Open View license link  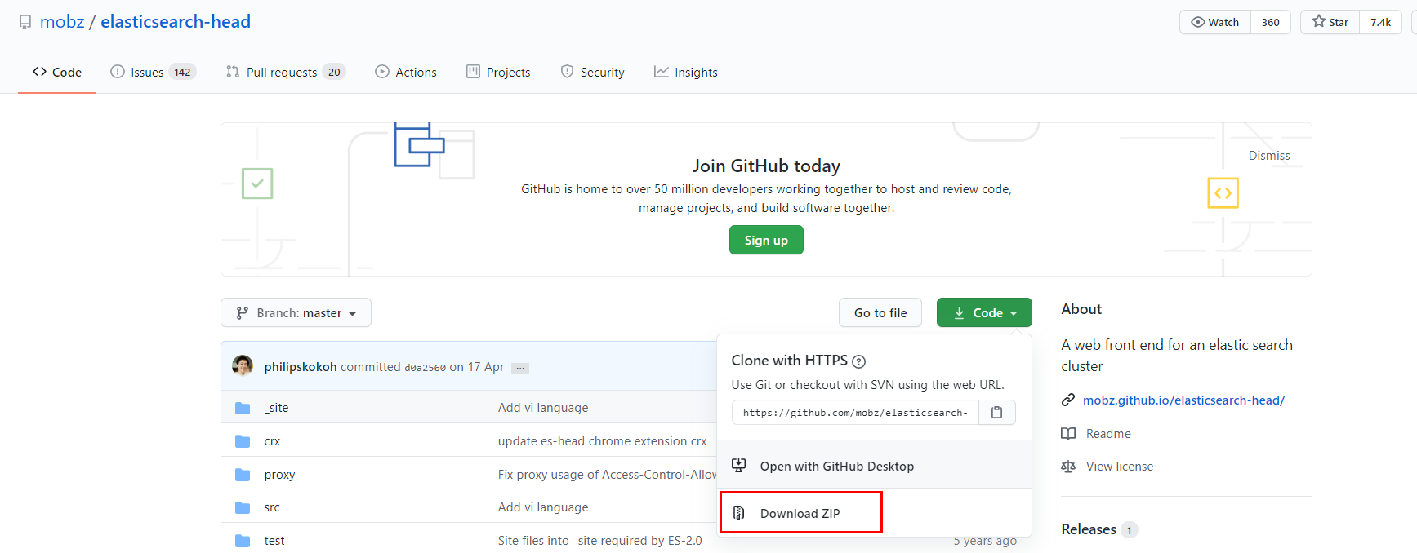[x=1120, y=467]
